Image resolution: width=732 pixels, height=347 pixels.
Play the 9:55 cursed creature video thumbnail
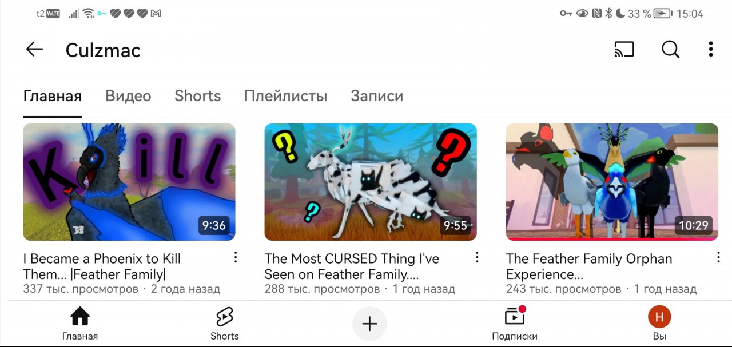pyautogui.click(x=371, y=182)
